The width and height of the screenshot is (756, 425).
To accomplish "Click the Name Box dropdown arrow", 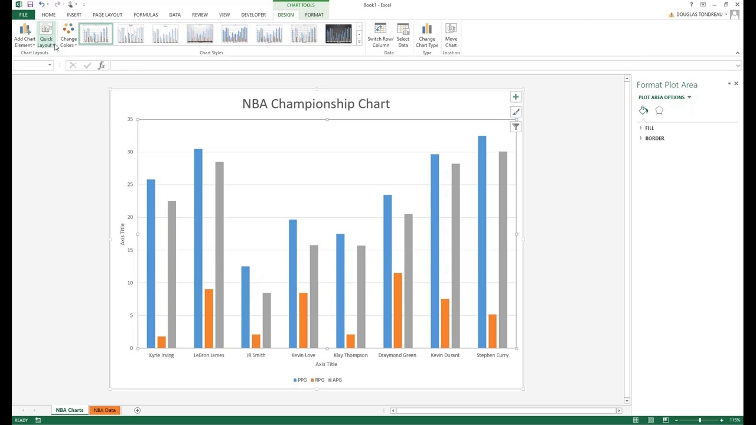I will pyautogui.click(x=49, y=65).
